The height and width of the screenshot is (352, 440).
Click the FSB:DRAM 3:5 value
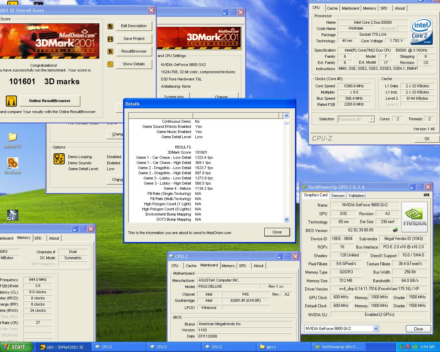click(38, 286)
